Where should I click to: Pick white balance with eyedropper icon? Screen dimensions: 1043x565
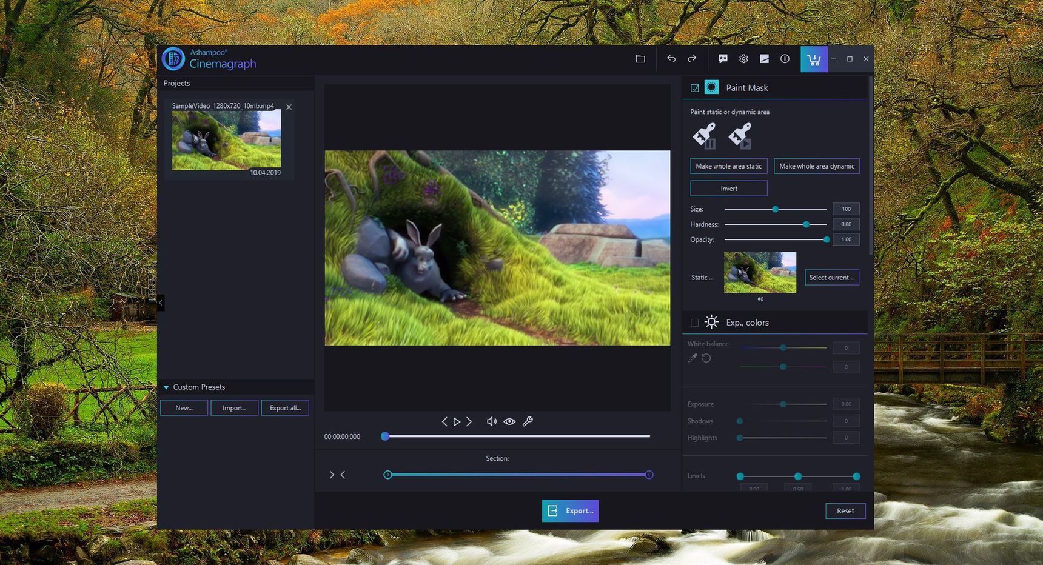point(693,358)
